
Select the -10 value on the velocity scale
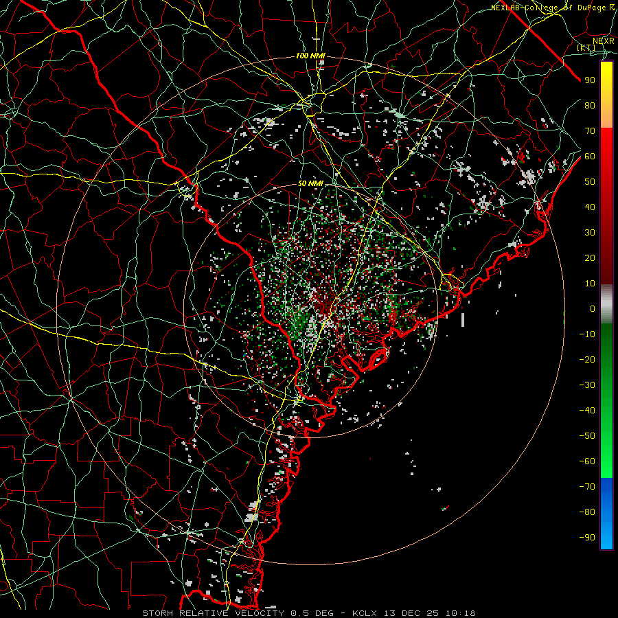tap(587, 334)
